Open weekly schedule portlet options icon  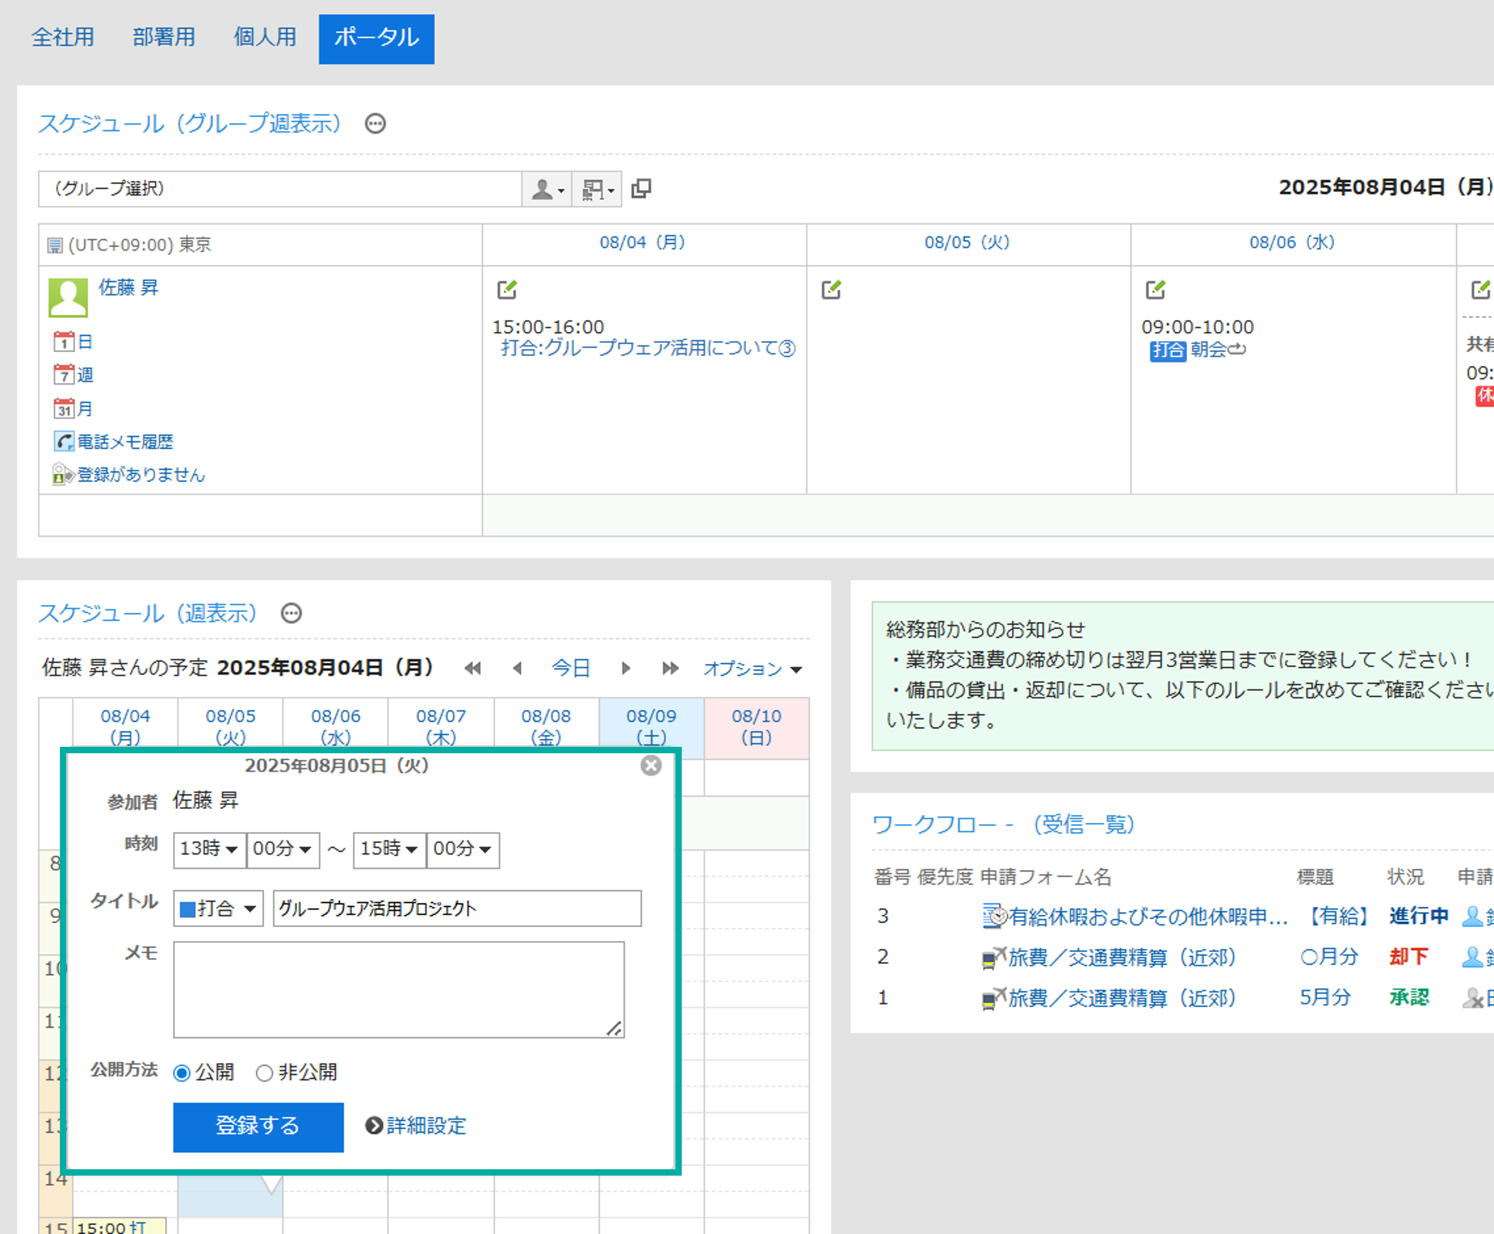point(291,613)
